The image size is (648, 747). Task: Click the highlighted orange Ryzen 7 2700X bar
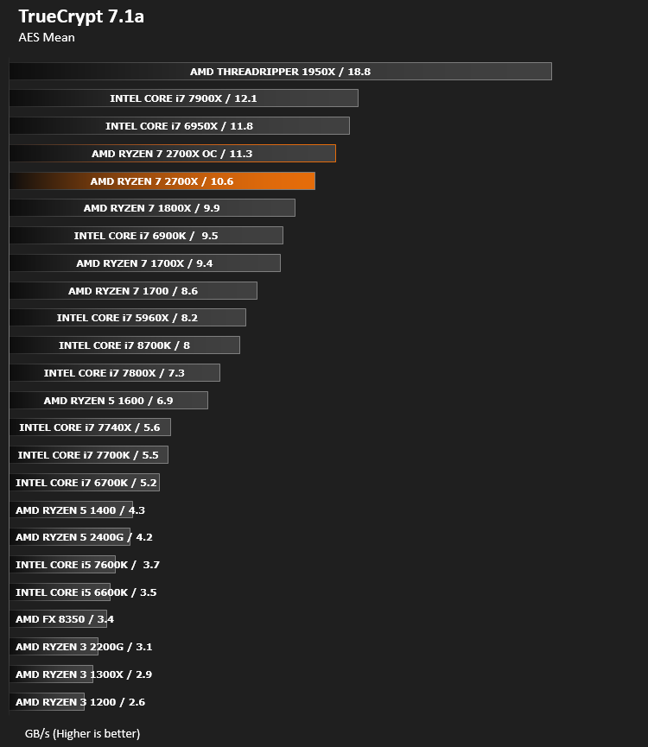pos(162,181)
